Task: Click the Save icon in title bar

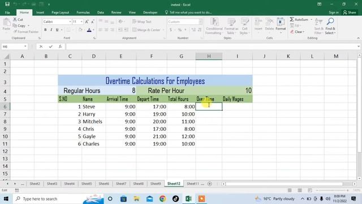Action: coord(7,4)
